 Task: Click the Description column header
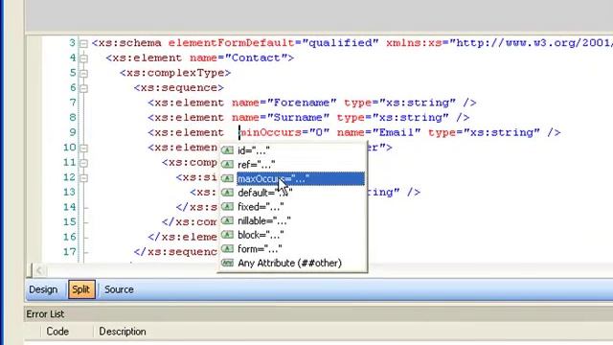click(123, 332)
